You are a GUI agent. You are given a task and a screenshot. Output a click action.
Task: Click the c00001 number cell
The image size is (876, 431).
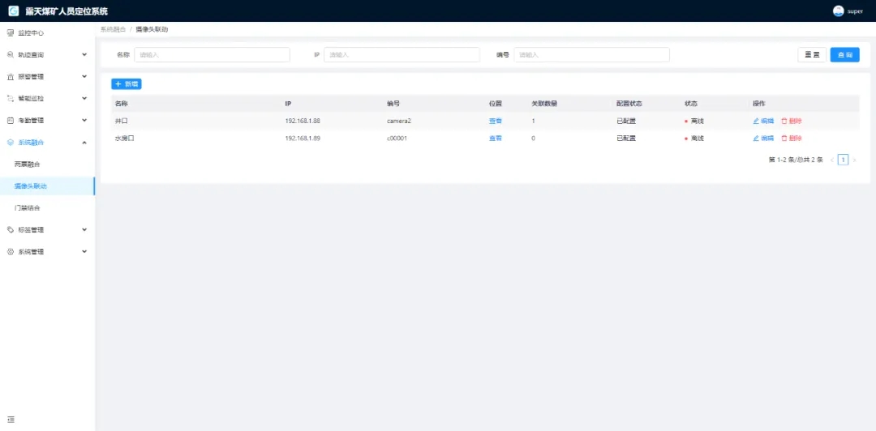(397, 138)
